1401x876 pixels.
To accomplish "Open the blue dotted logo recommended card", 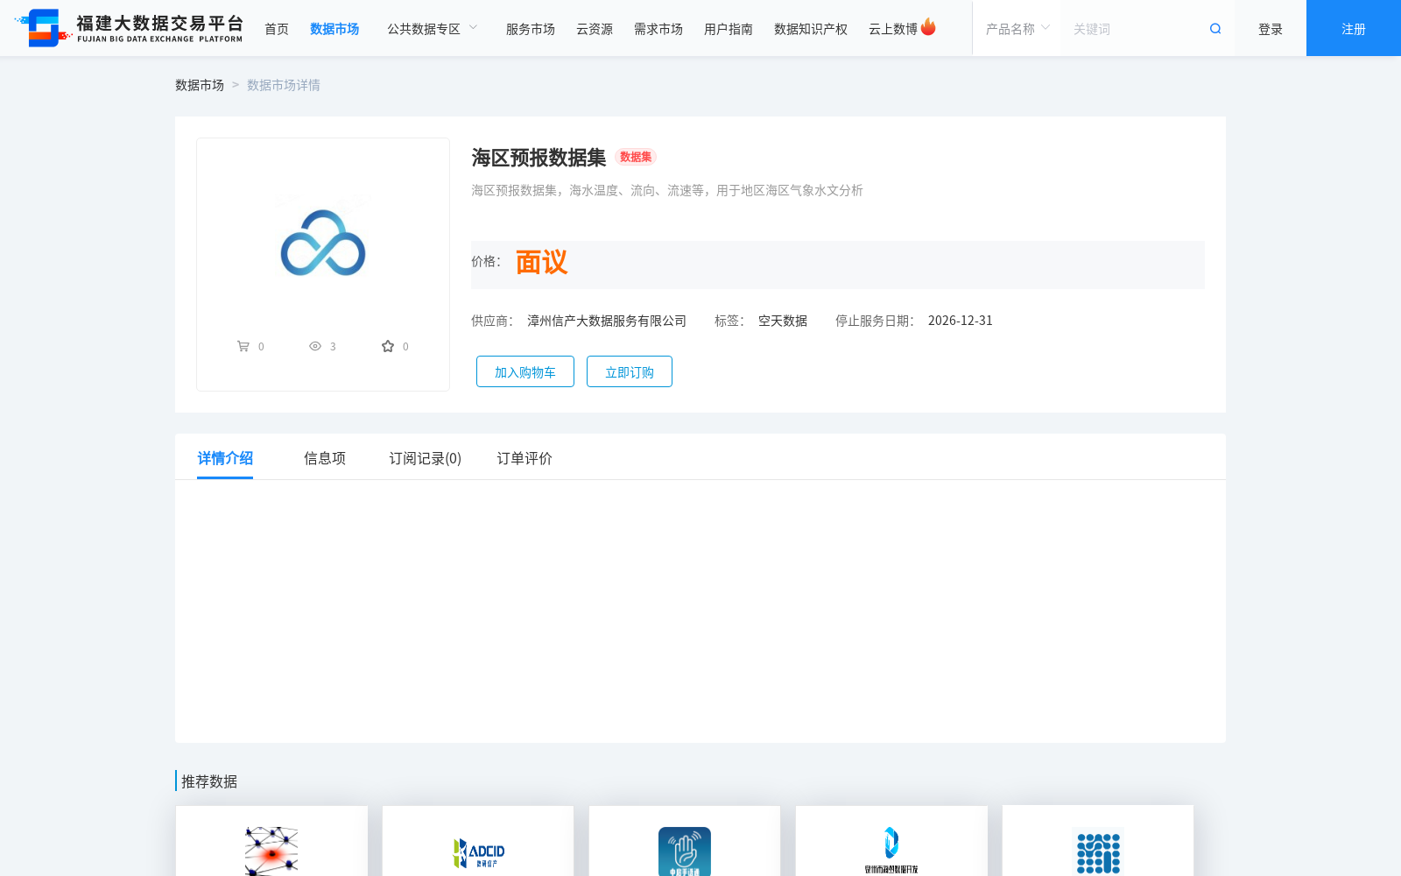I will pos(1098,841).
